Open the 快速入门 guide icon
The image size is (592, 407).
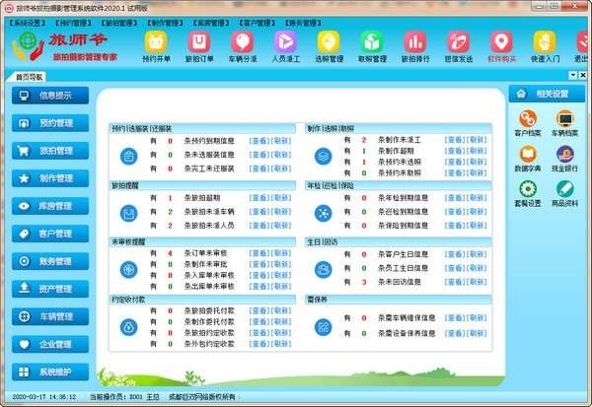(545, 46)
